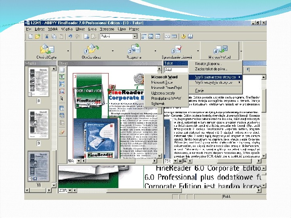Open the 200% zoom dropdown in Zoom pane

(70, 190)
